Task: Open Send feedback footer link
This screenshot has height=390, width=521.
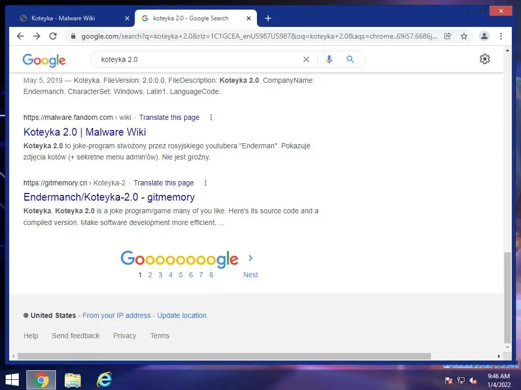Action: click(x=75, y=336)
